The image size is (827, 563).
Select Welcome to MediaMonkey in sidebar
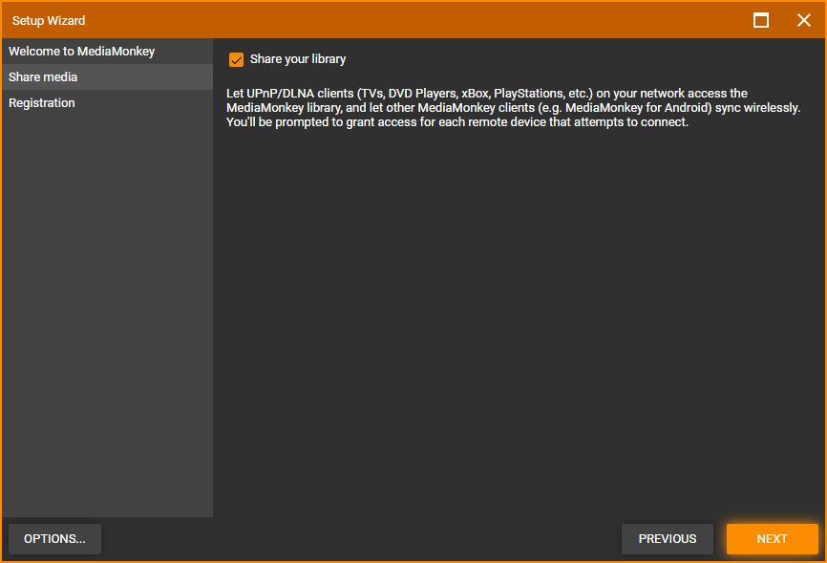pos(81,52)
